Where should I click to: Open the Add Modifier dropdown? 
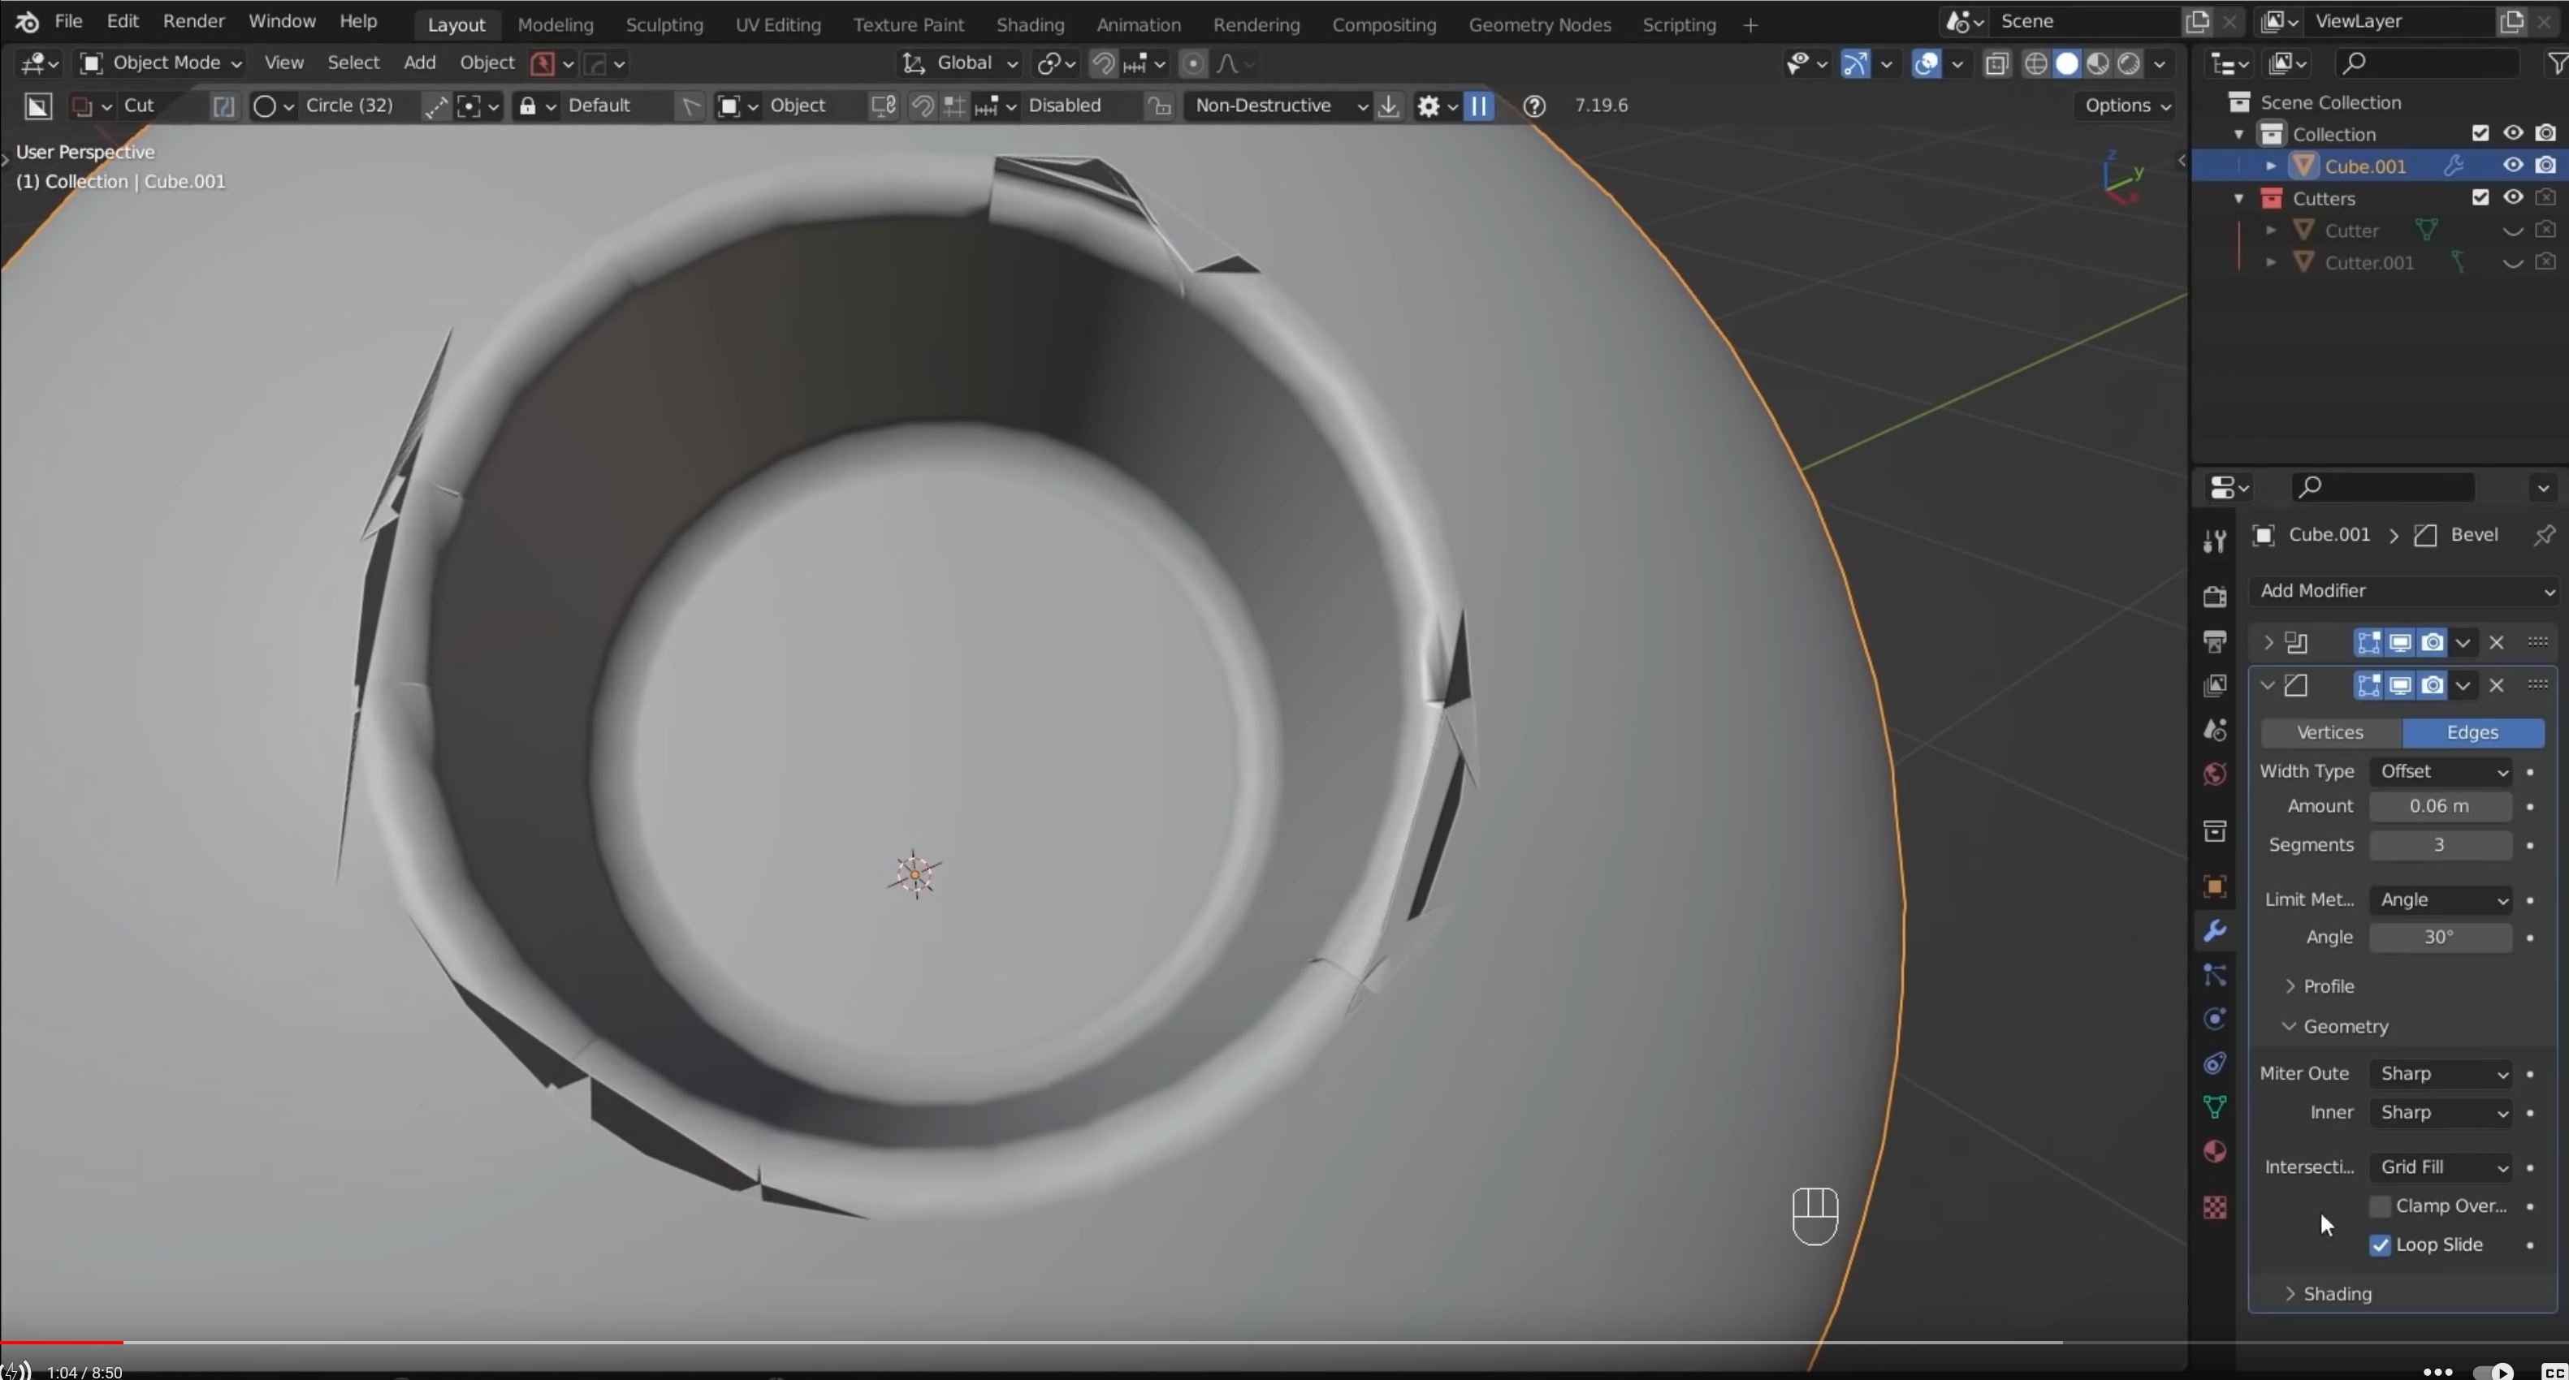tap(2403, 591)
